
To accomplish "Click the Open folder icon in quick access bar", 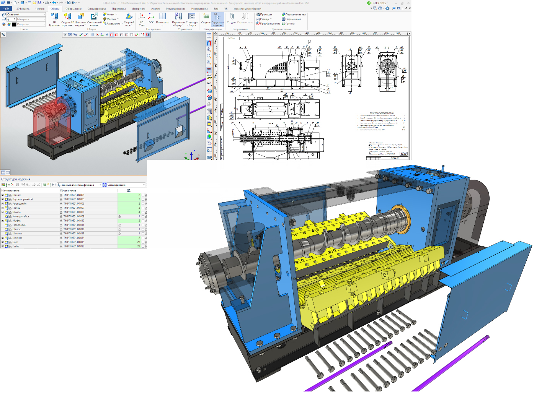I will [x=34, y=3].
